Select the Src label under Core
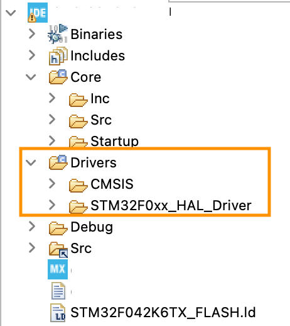290x326 pixels. [x=101, y=120]
